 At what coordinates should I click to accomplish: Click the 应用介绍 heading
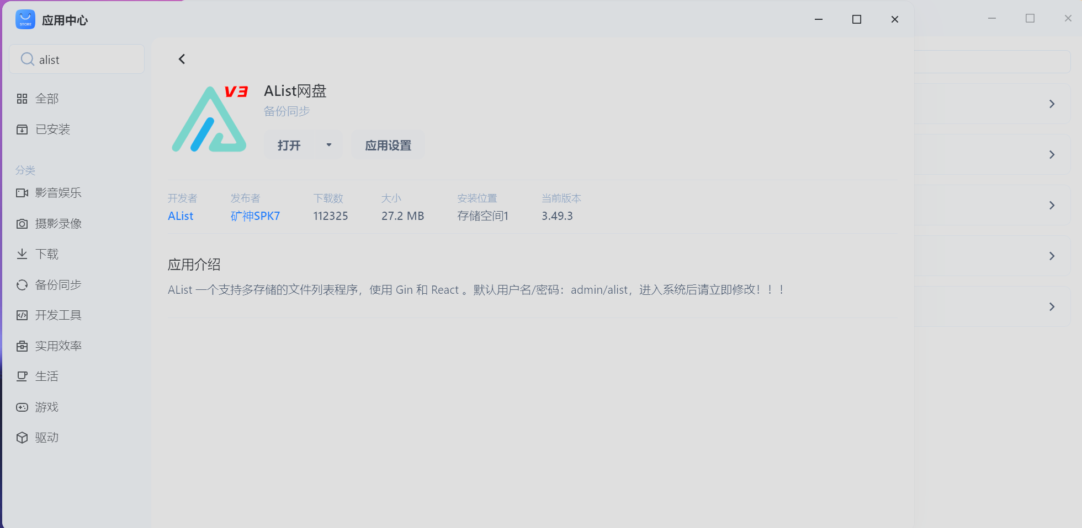pos(194,265)
